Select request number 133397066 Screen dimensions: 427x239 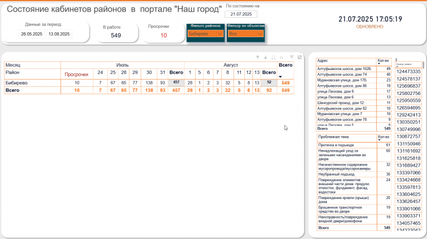click(x=409, y=173)
